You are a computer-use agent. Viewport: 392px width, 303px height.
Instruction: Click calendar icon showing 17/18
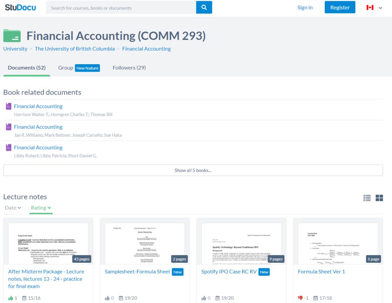click(316, 298)
